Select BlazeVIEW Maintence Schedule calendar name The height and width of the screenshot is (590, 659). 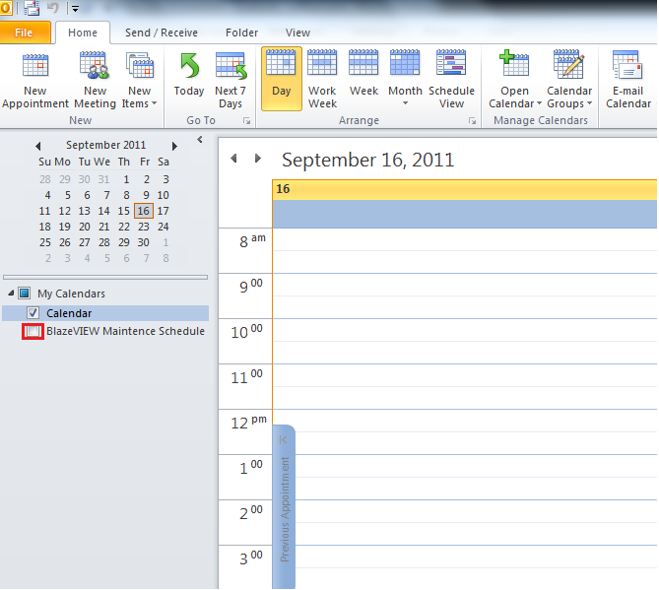click(125, 331)
